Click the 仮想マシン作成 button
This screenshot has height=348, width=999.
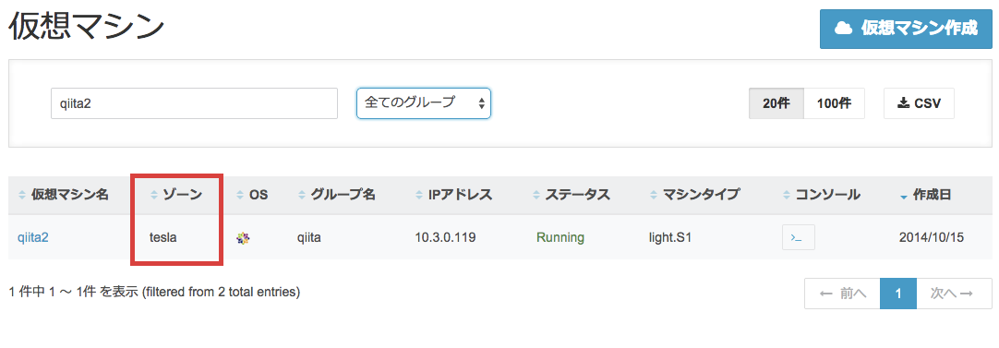[x=906, y=29]
